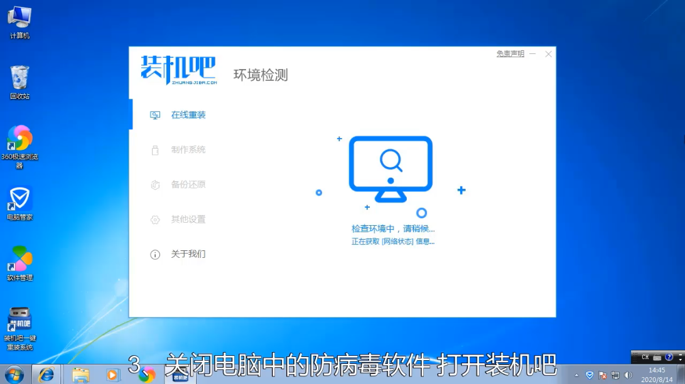Screen dimensions: 685x384
Task: Select the 在线重装 online reinstall icon
Action: pyautogui.click(x=154, y=115)
